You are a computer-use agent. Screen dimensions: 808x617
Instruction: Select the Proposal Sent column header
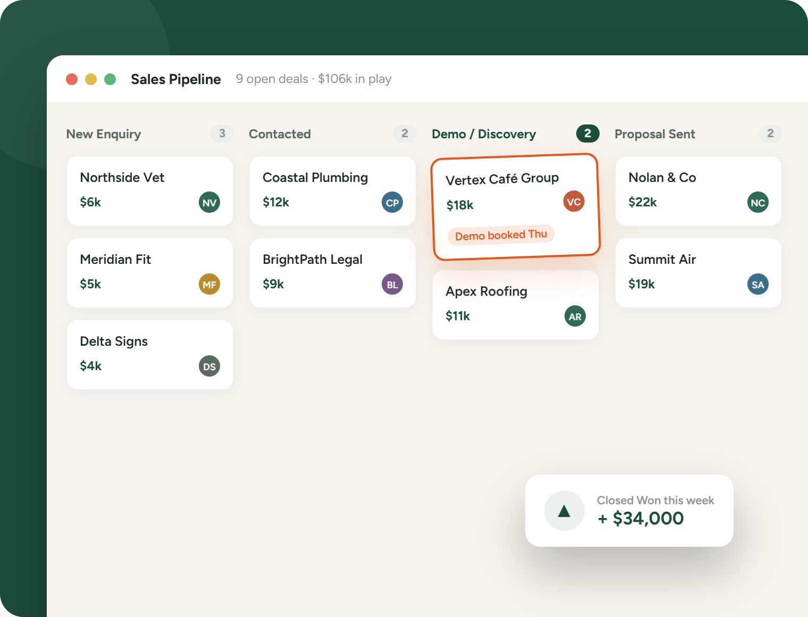tap(655, 134)
